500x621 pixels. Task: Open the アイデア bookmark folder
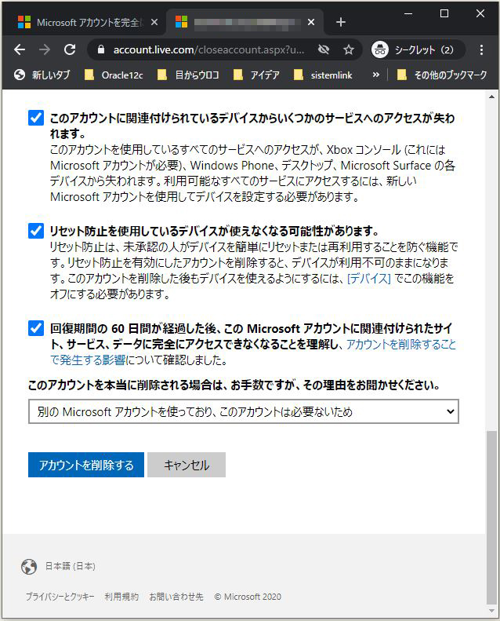click(x=256, y=75)
